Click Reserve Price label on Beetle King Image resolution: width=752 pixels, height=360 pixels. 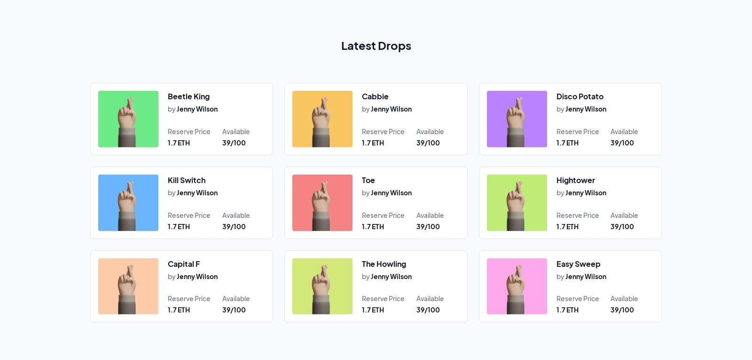[x=189, y=132]
